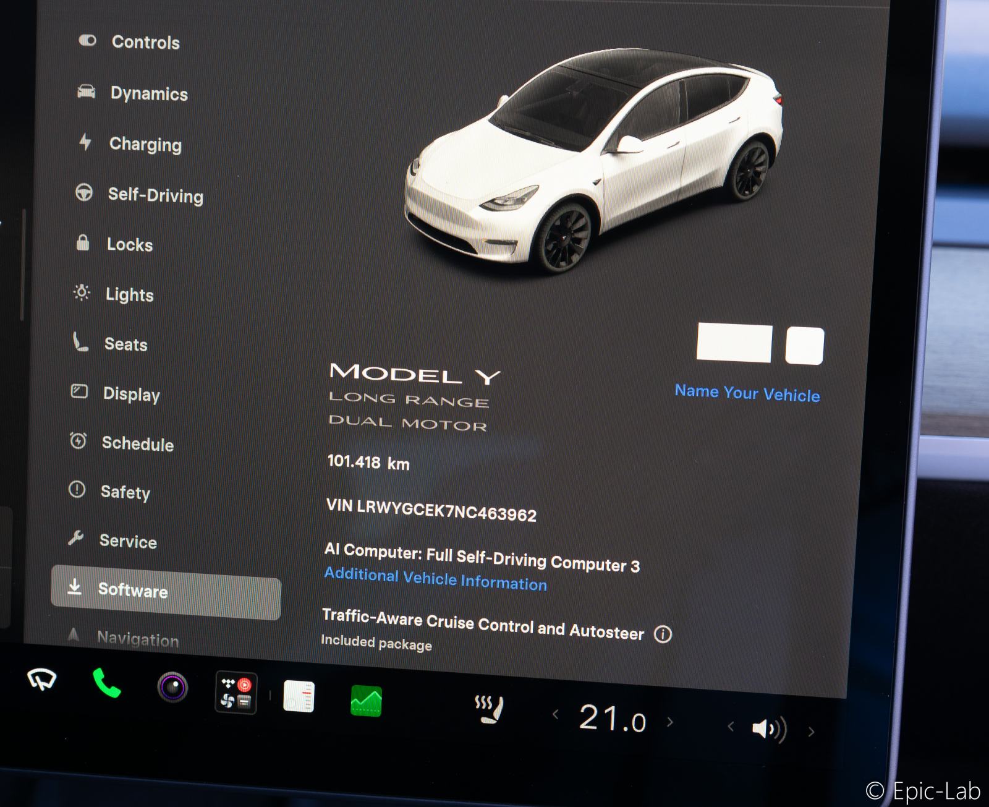989x807 pixels.
Task: Open the green Phone app
Action: click(x=106, y=683)
